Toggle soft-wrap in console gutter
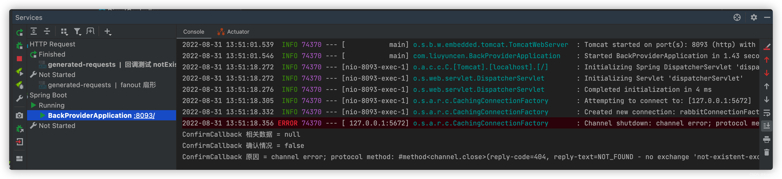The height and width of the screenshot is (179, 782). [x=766, y=113]
